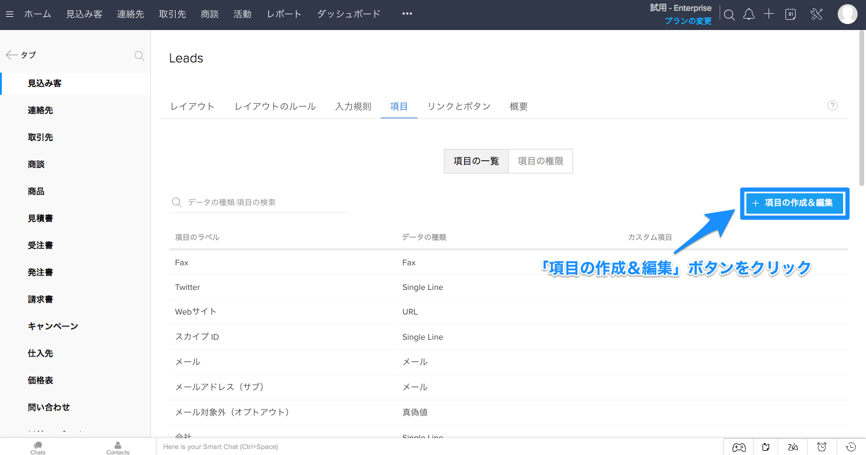Open 活動 in top navigation

tap(242, 14)
